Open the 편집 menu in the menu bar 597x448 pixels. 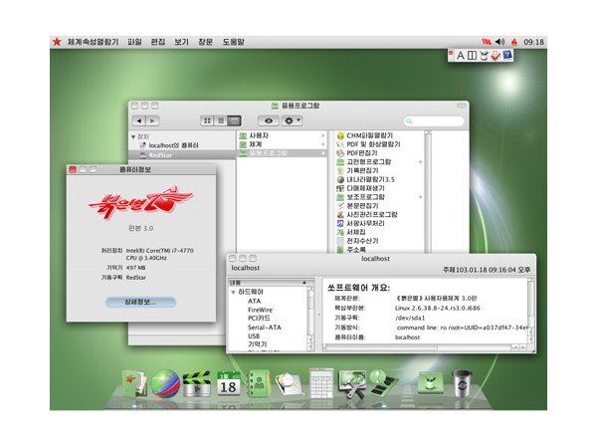tap(158, 42)
